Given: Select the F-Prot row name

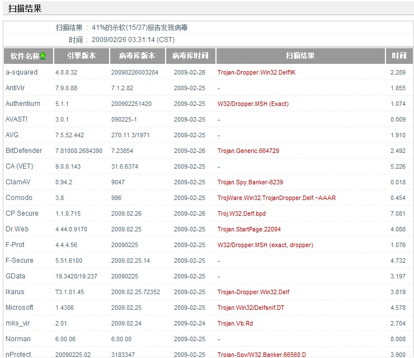Looking at the screenshot, I should click(15, 245).
